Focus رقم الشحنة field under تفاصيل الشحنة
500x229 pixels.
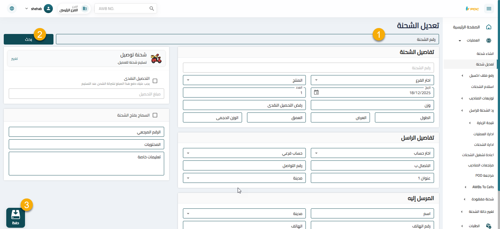pyautogui.click(x=308, y=68)
